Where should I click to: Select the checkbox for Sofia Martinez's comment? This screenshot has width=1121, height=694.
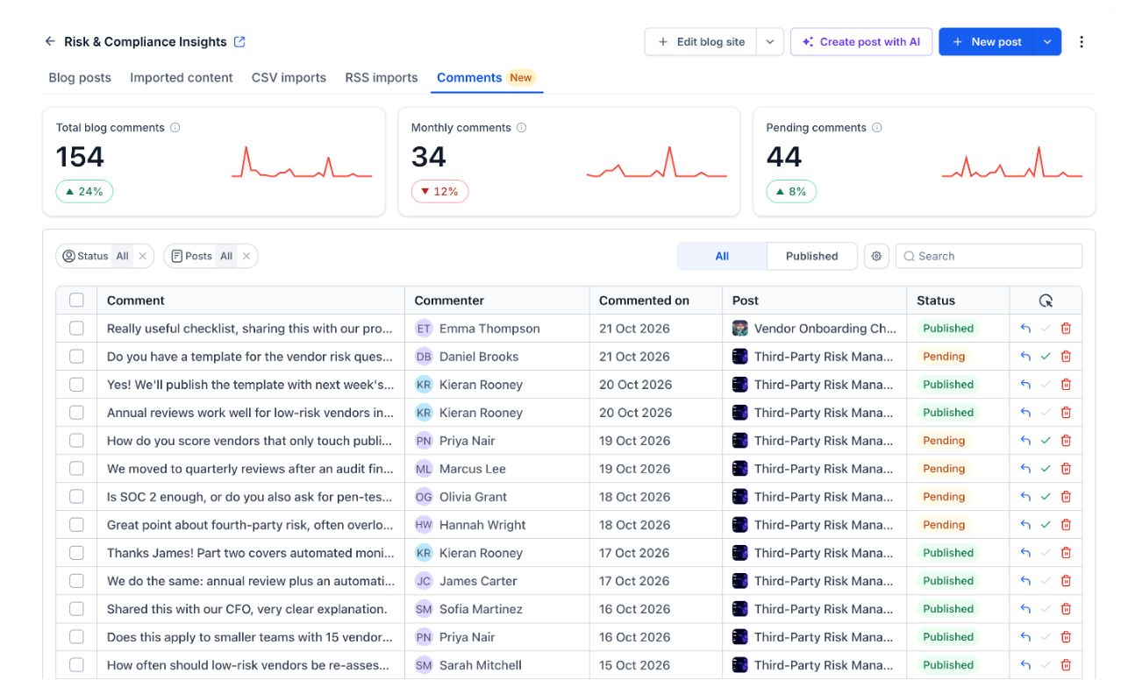coord(76,609)
